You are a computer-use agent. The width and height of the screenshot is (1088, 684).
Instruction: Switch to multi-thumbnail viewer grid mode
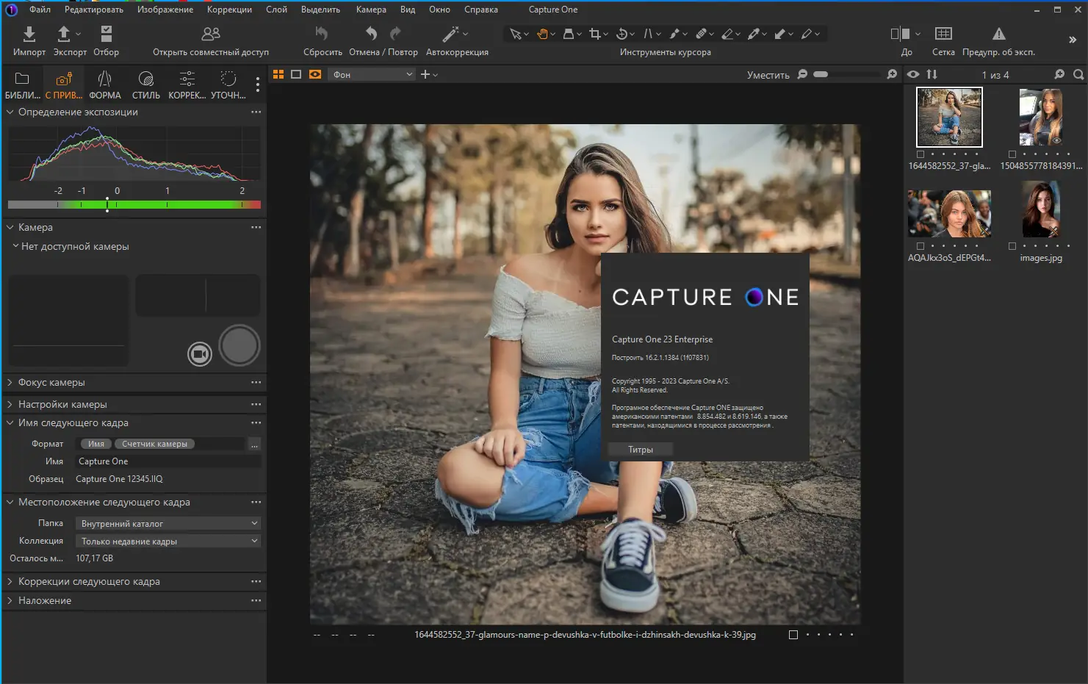coord(278,74)
